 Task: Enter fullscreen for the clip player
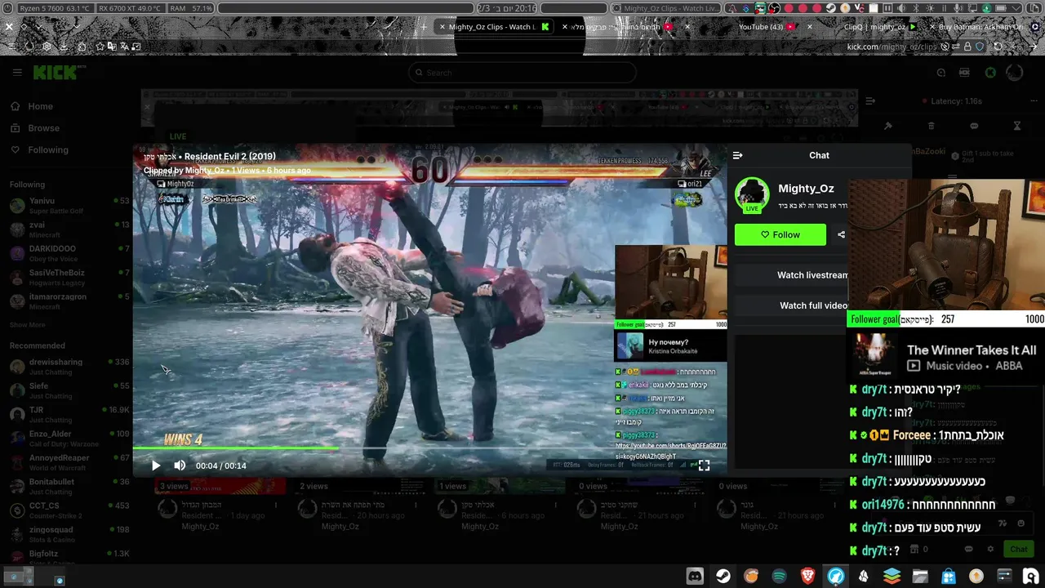[x=704, y=465]
